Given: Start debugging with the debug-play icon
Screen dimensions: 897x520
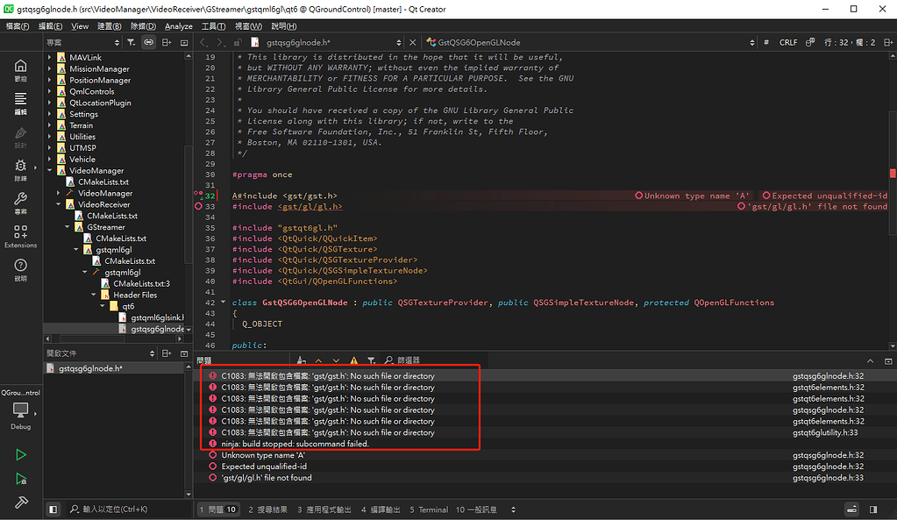Looking at the screenshot, I should click(x=19, y=479).
